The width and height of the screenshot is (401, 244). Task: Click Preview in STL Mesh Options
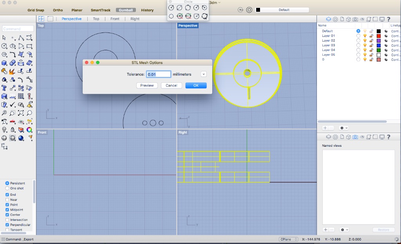coord(147,86)
